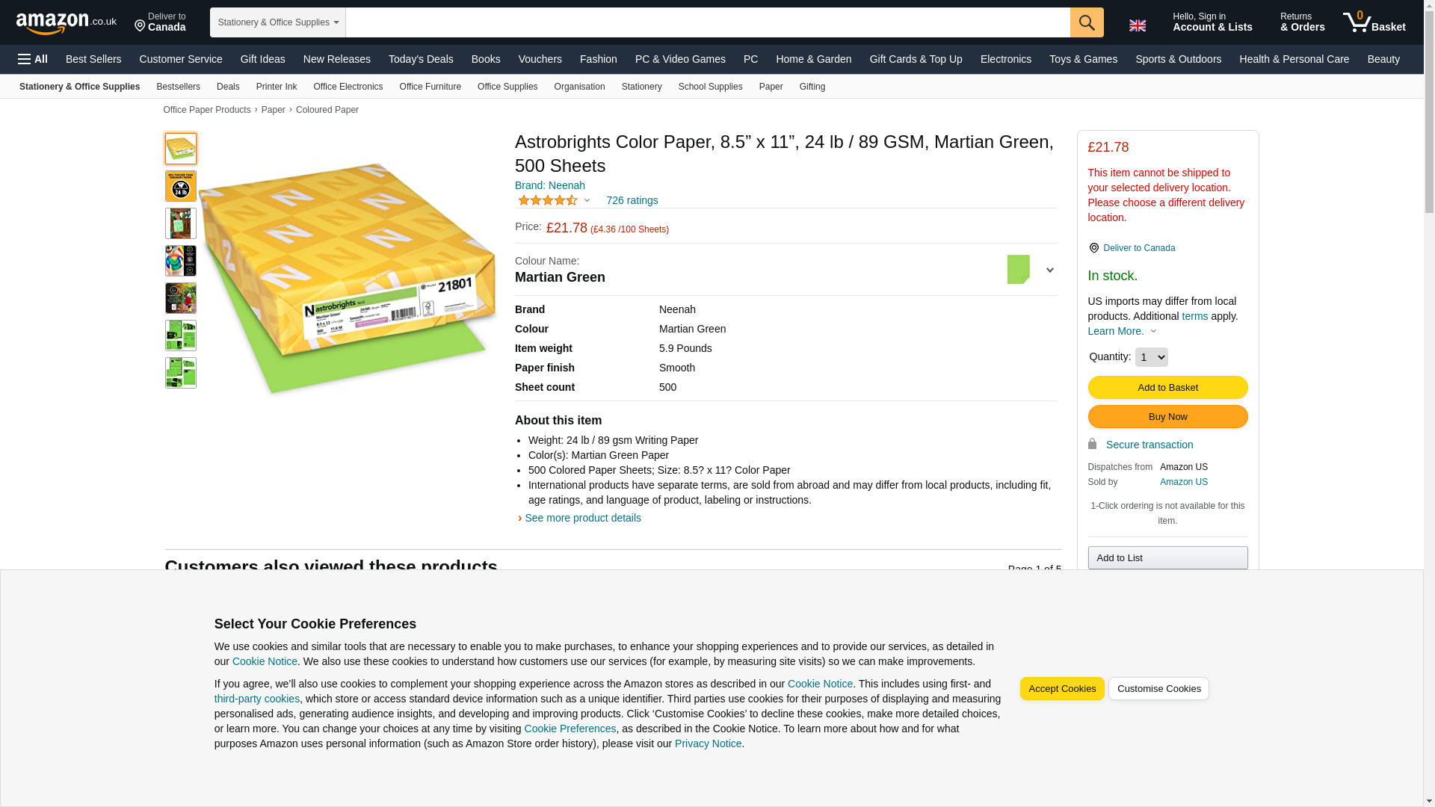Expand the Colour Name selector chevron
Image resolution: width=1435 pixels, height=807 pixels.
[1049, 270]
